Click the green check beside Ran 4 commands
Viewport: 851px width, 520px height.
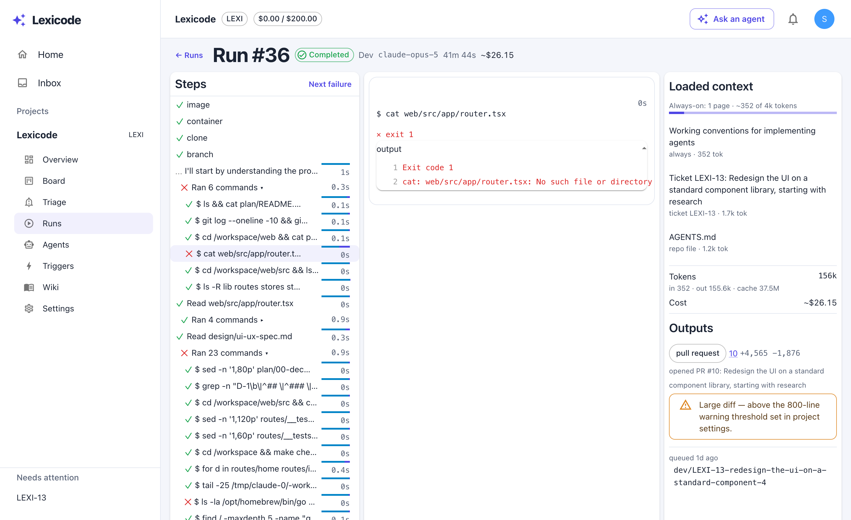point(184,320)
